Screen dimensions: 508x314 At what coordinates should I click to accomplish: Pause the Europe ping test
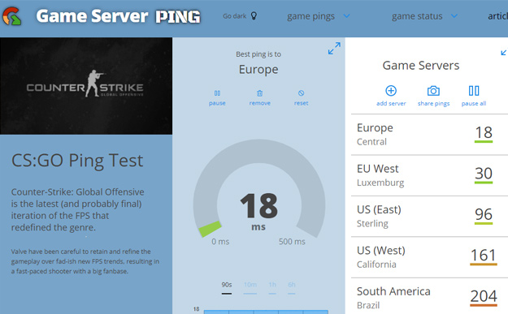[217, 98]
